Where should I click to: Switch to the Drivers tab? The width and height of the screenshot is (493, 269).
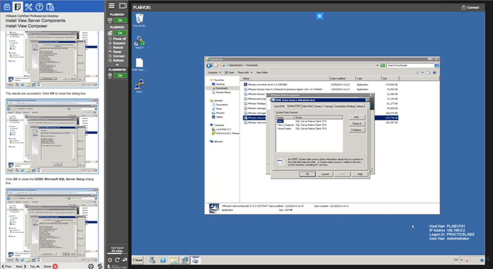point(318,106)
